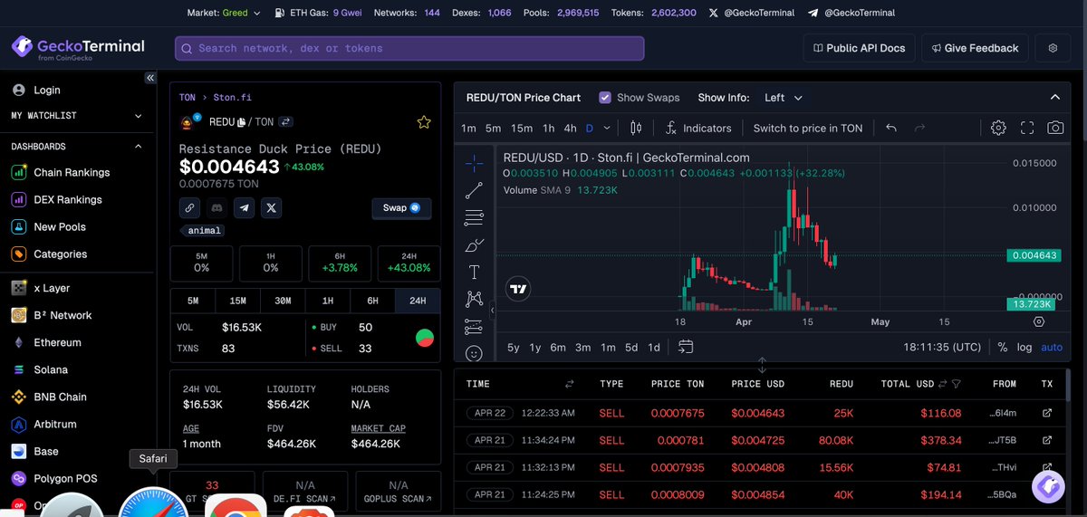Open Google Chrome from the Dock
Viewport: 1087px width, 517px height.
235,505
